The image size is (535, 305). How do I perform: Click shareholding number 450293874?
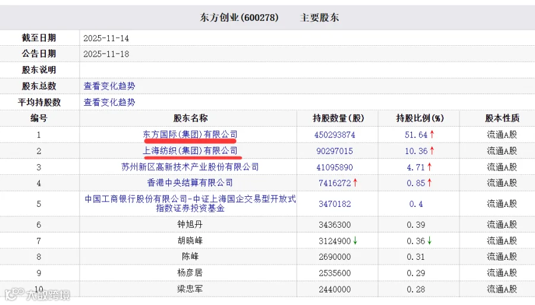[x=335, y=135]
